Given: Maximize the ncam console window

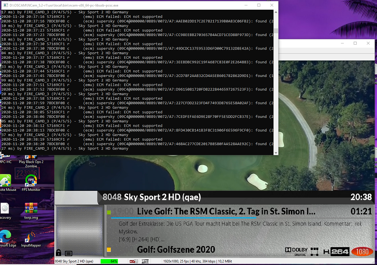Looking at the screenshot, I should [x=259, y=5].
